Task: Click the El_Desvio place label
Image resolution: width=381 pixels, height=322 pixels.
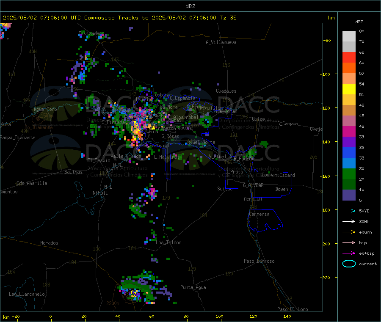Action: point(99,160)
